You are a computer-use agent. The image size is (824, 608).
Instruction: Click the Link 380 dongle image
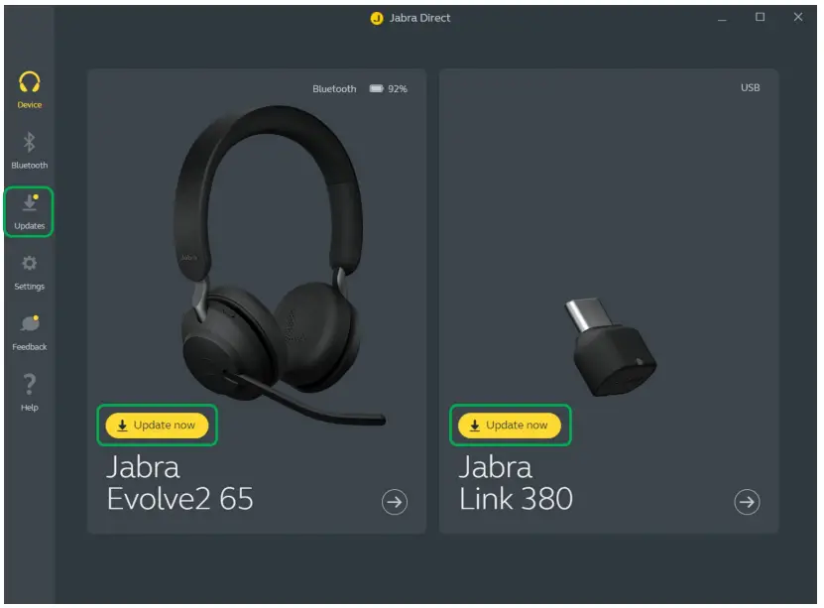(611, 347)
